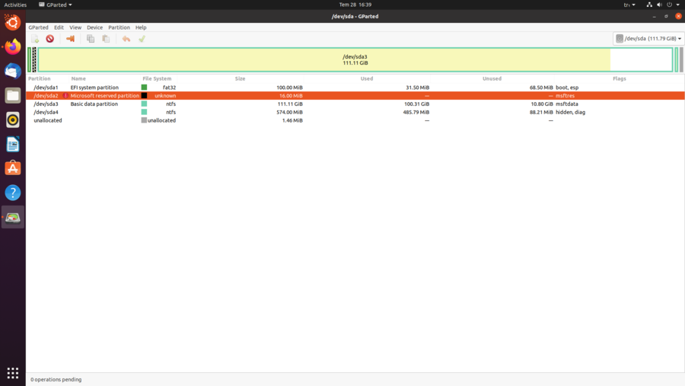The image size is (685, 386).
Task: Click the 0 operations pending status text
Action: (56, 379)
